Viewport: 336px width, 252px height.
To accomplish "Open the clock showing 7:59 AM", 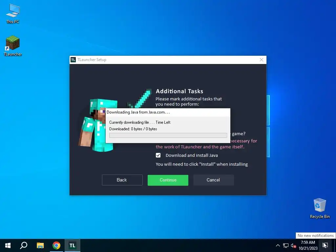I will pos(308,245).
